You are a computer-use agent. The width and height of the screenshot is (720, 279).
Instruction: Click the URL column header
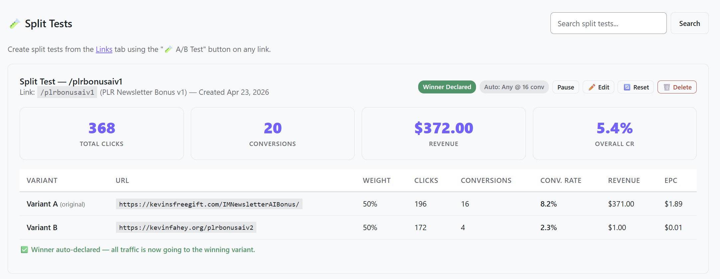[122, 181]
